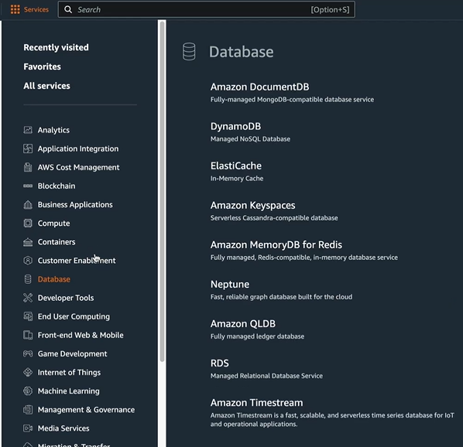
Task: Click the Compute category icon
Action: point(28,223)
